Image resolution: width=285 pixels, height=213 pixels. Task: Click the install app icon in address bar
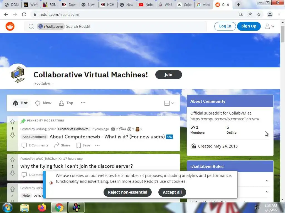[241, 14]
